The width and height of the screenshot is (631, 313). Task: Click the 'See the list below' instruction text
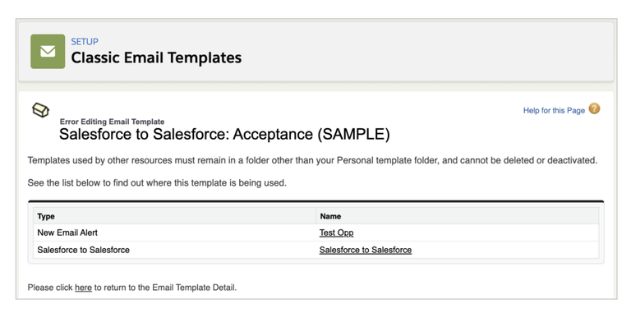tap(157, 183)
